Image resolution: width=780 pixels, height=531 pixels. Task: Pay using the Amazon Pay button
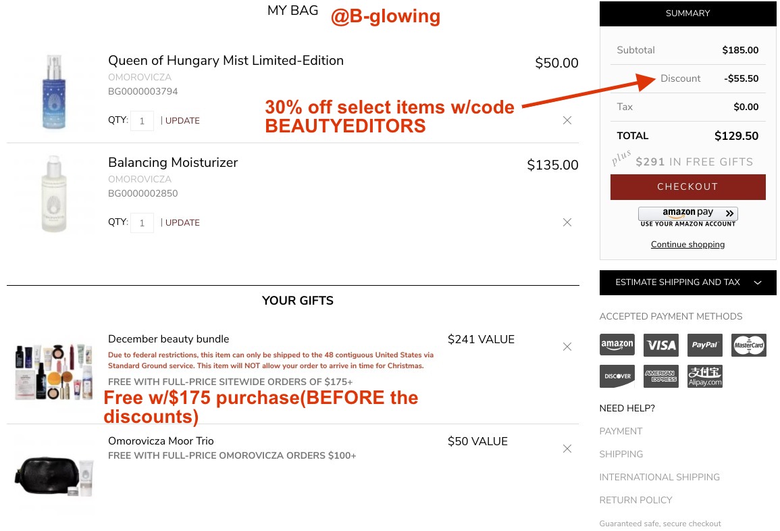click(x=688, y=213)
